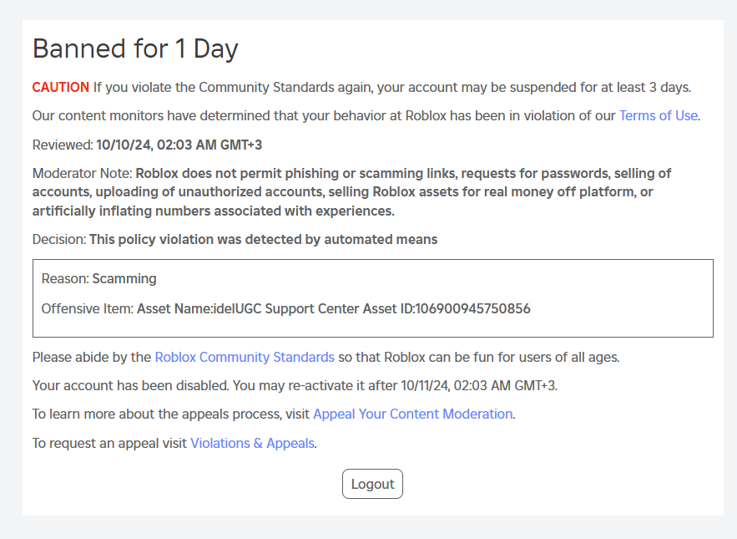This screenshot has height=539, width=737.
Task: Click the Logout button
Action: [372, 483]
